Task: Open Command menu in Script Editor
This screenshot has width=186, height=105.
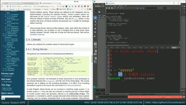Action: click(120, 6)
